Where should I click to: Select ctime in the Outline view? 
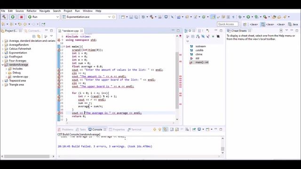[199, 54]
